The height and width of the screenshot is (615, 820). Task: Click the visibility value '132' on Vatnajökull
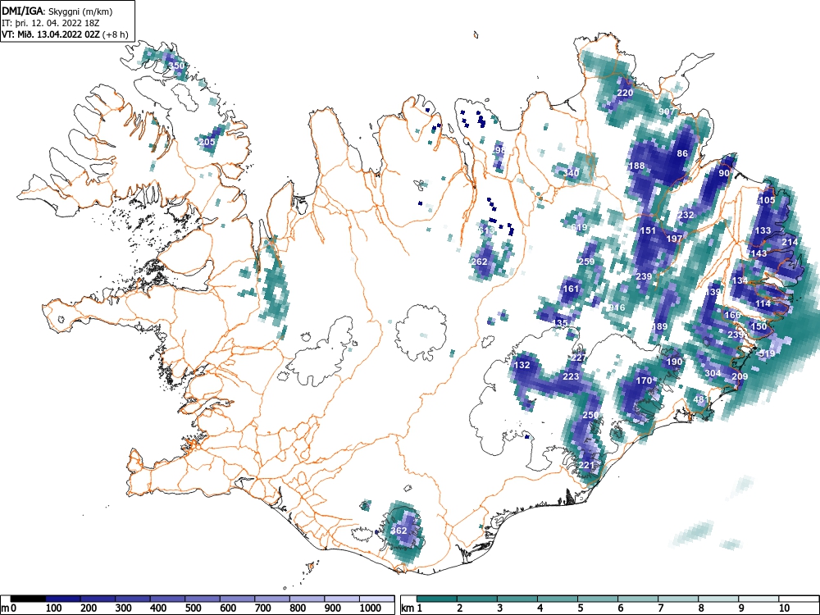tap(522, 366)
